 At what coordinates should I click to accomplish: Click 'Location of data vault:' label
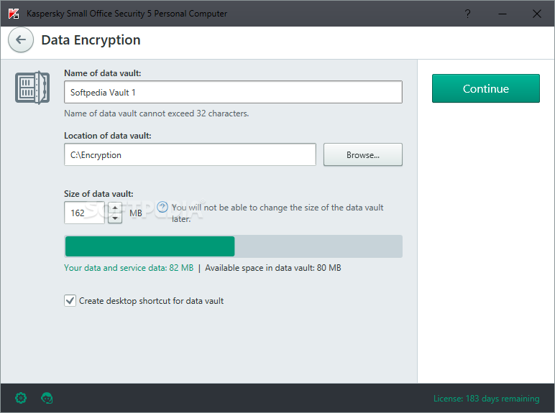point(108,136)
